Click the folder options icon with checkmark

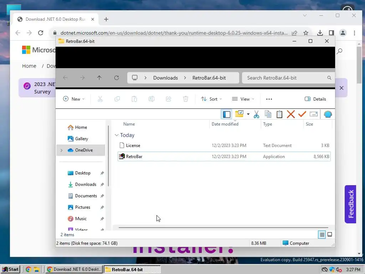pos(239,114)
